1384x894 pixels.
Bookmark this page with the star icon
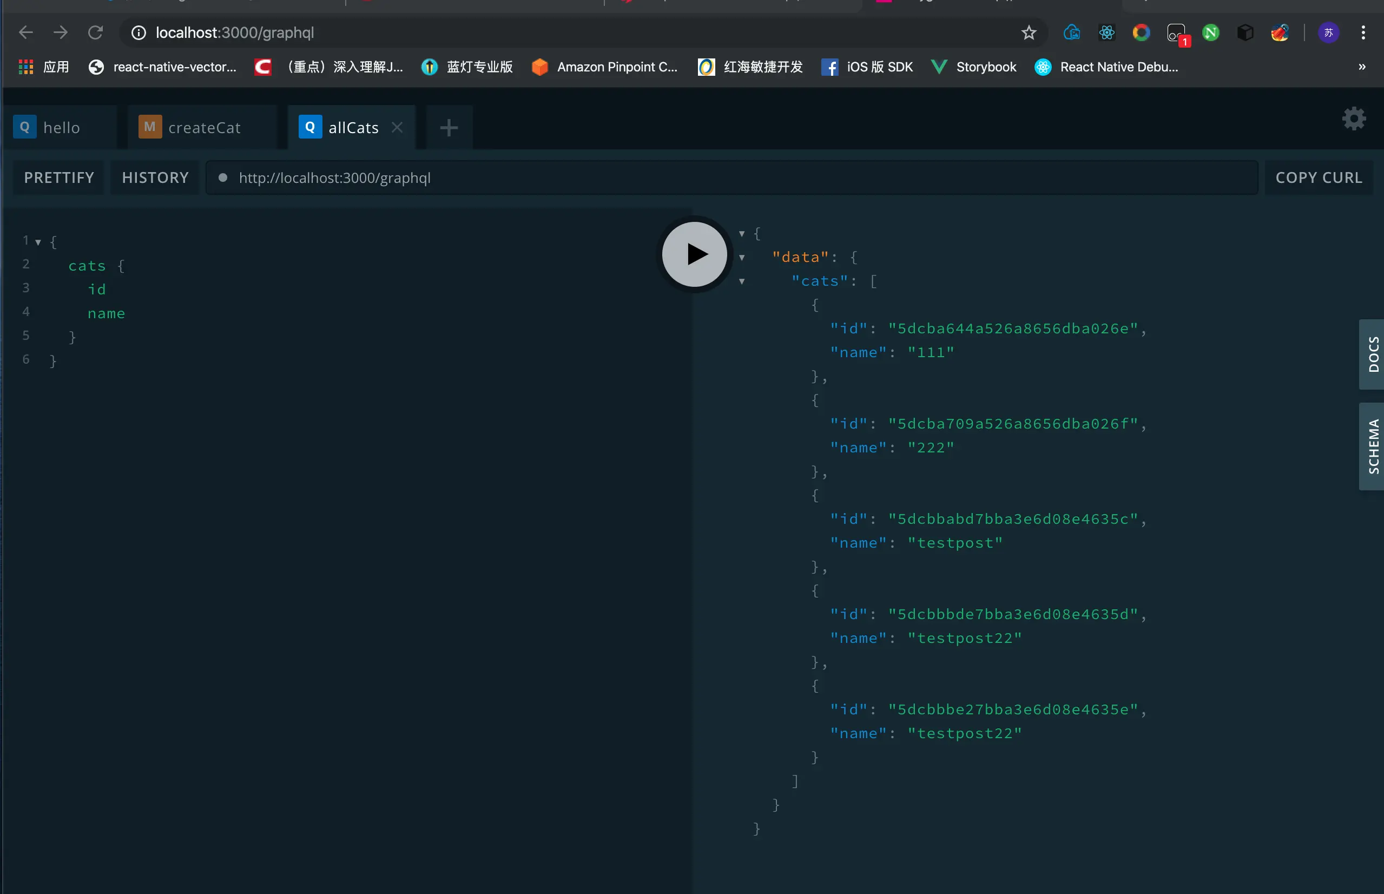(1029, 32)
